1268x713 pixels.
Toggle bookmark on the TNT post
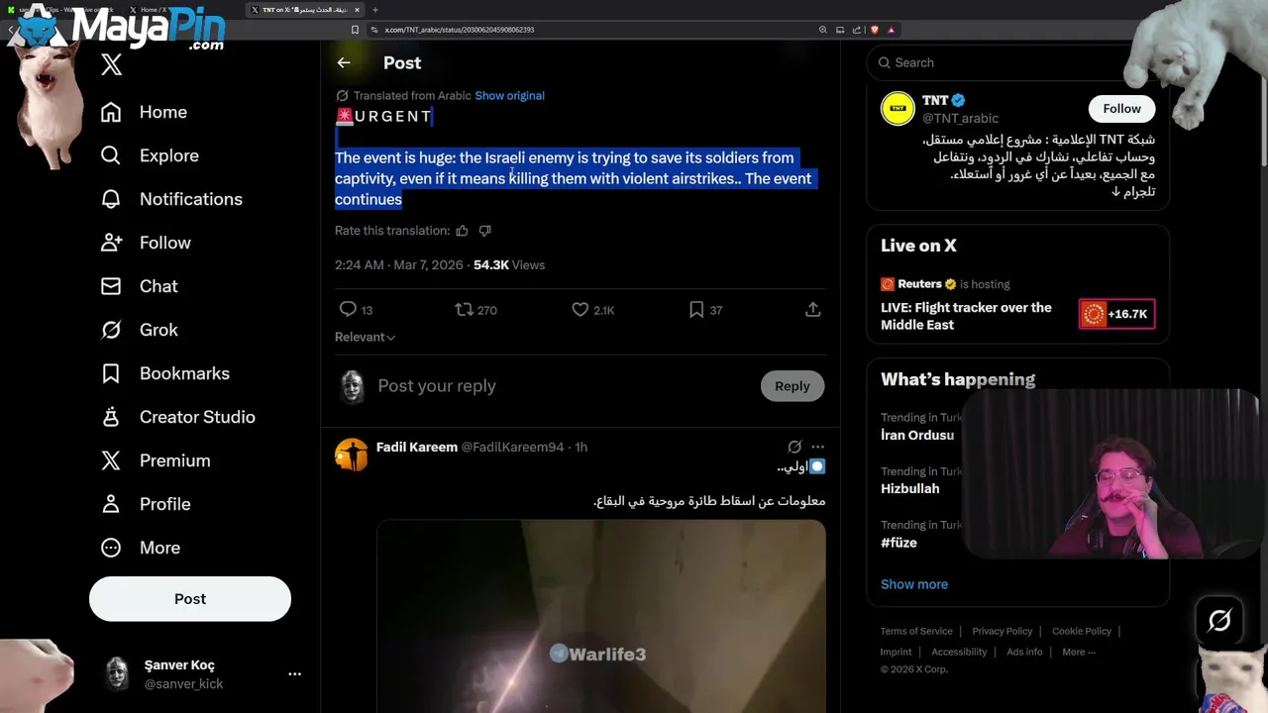click(696, 310)
